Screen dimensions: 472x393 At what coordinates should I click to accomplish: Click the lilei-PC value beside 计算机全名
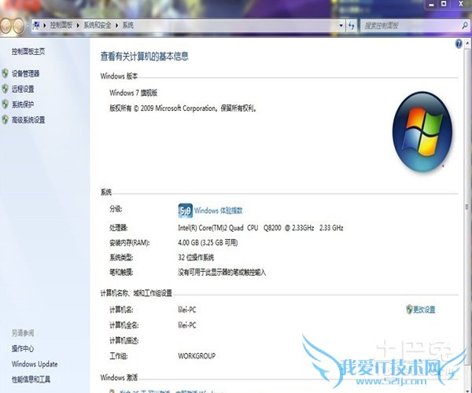pyautogui.click(x=187, y=325)
